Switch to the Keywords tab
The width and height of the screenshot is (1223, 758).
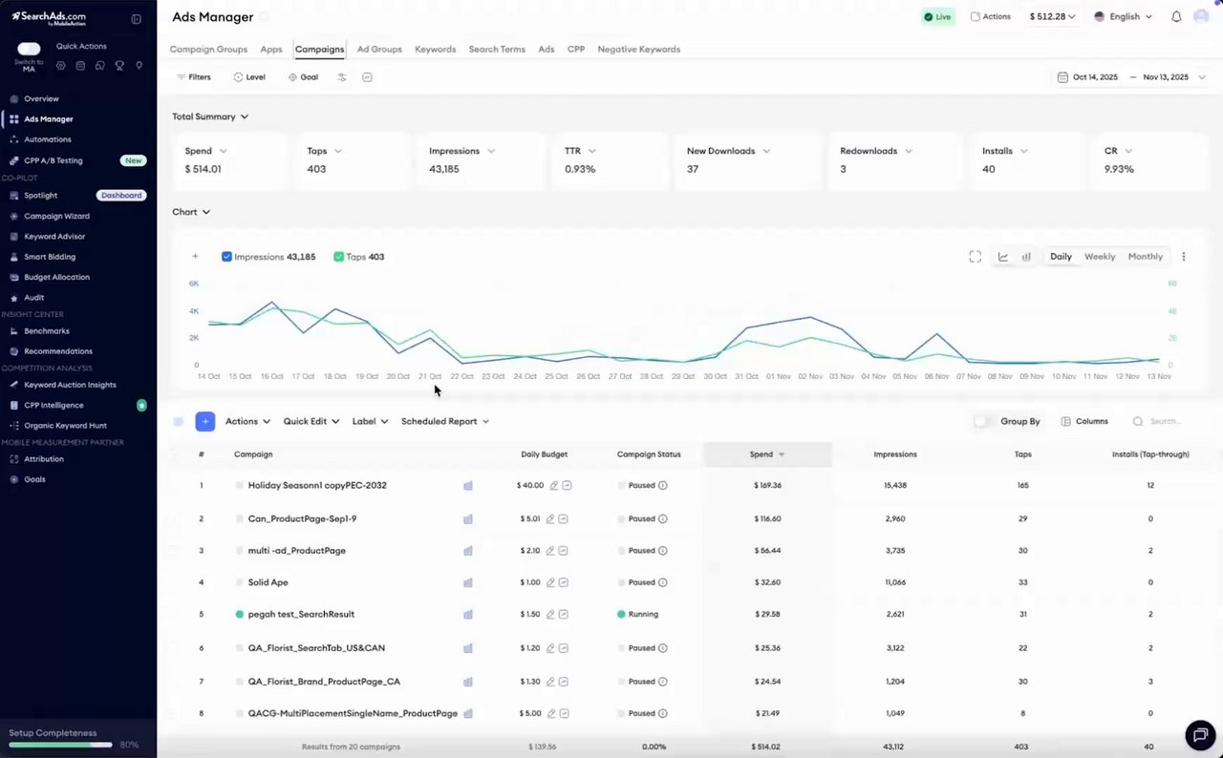click(435, 49)
